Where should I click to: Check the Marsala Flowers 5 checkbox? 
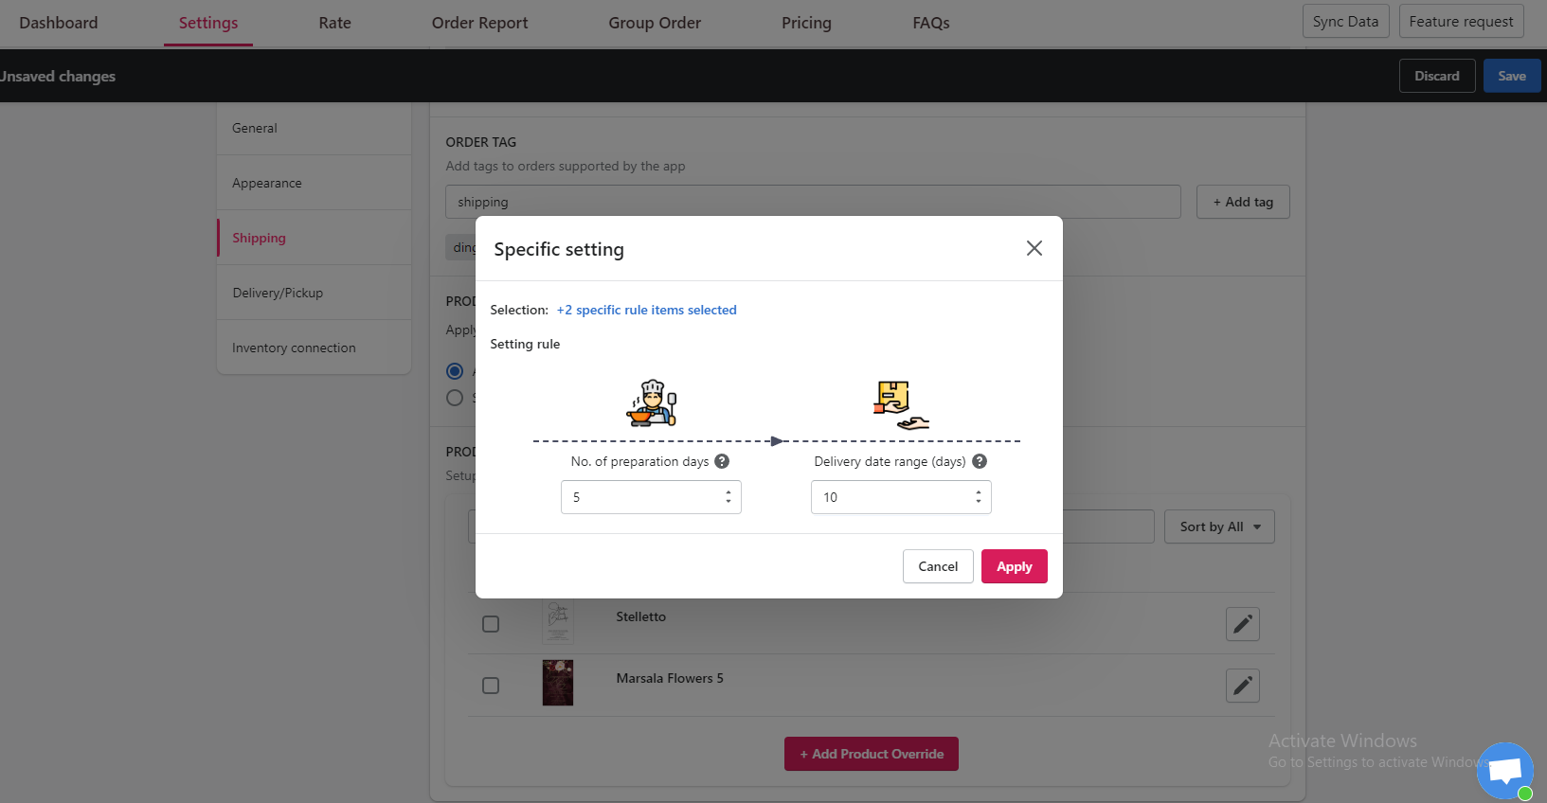(x=491, y=686)
